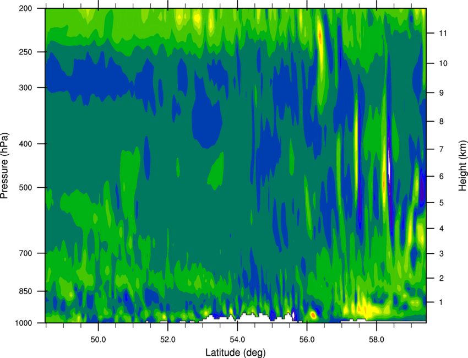Viewport: 468px width, 358px height.
Task: Click the 10 km height label
Action: point(443,63)
